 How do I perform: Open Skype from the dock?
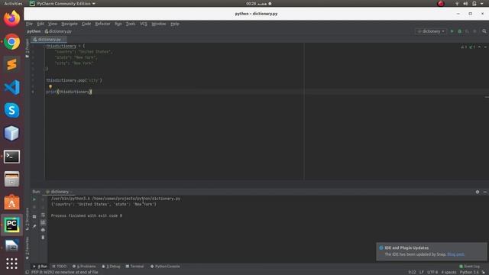tap(12, 110)
